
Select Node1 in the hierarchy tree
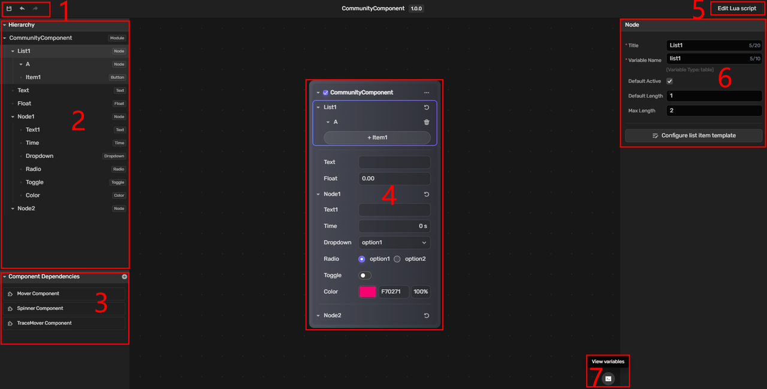pyautogui.click(x=26, y=116)
